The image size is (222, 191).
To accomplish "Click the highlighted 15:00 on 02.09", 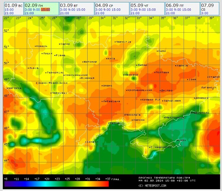I will pyautogui.click(x=45, y=9).
